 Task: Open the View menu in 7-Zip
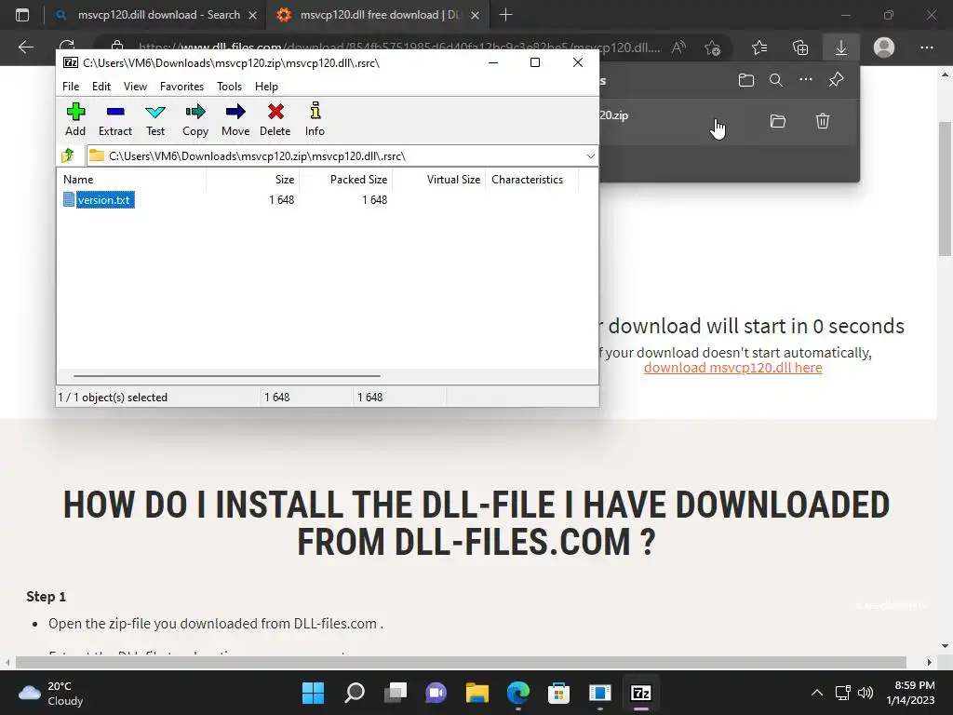[x=135, y=87]
